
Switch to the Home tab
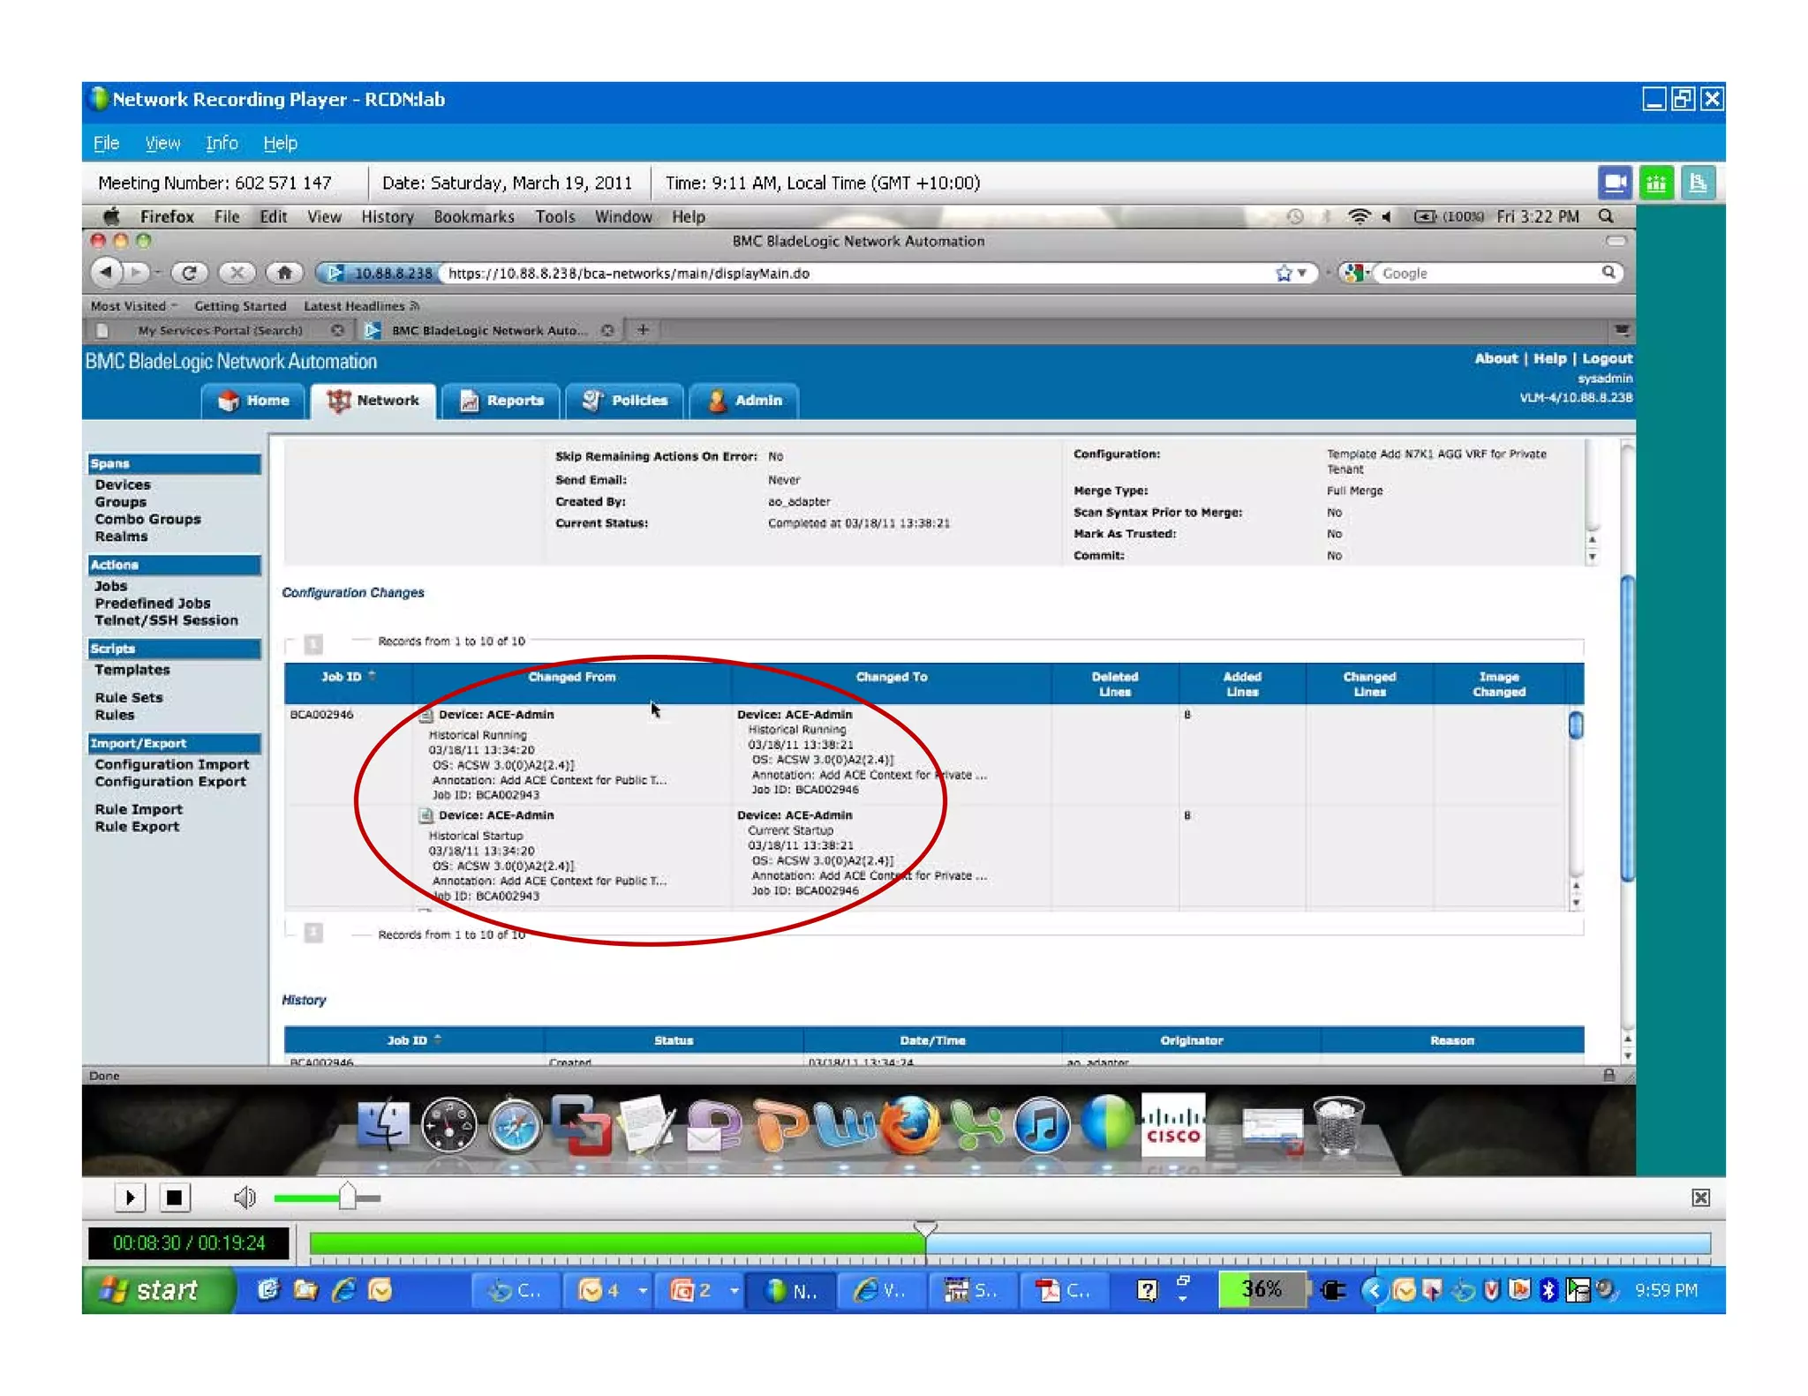click(253, 401)
